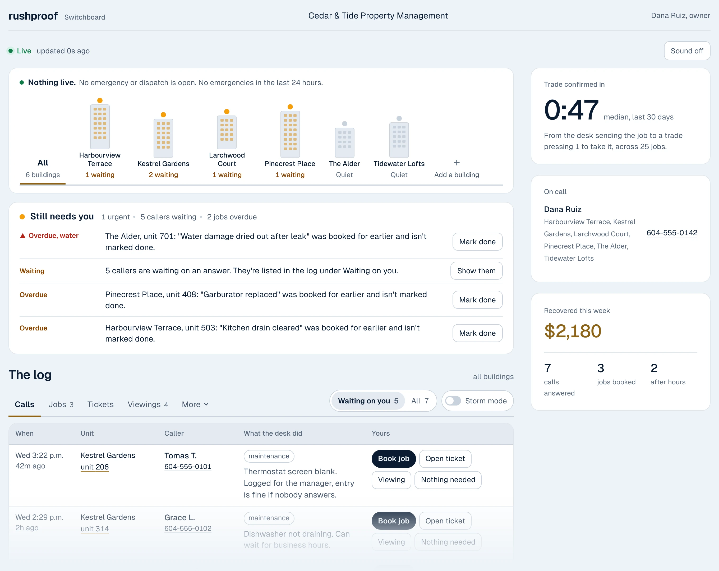Image resolution: width=719 pixels, height=571 pixels.
Task: Select the Pinecrest Place building icon
Action: click(290, 134)
